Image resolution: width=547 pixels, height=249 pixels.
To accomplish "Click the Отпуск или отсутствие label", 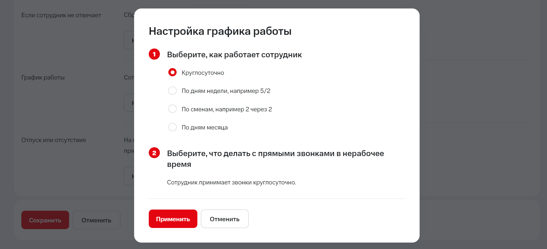I will (x=54, y=140).
